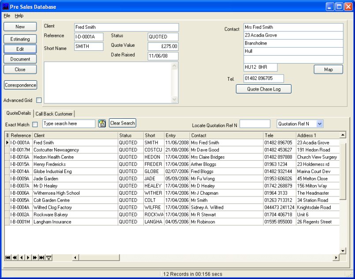The height and width of the screenshot is (279, 355).
Task: Jump forward a page of records
Action: 34,257
